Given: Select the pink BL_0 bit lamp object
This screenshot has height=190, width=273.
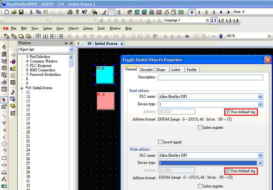Looking at the screenshot, I should tap(105, 101).
